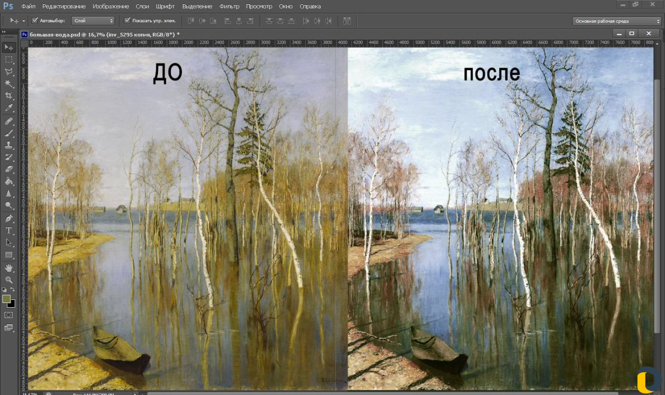Select the History Brush tool
Image resolution: width=665 pixels, height=395 pixels.
[x=9, y=157]
